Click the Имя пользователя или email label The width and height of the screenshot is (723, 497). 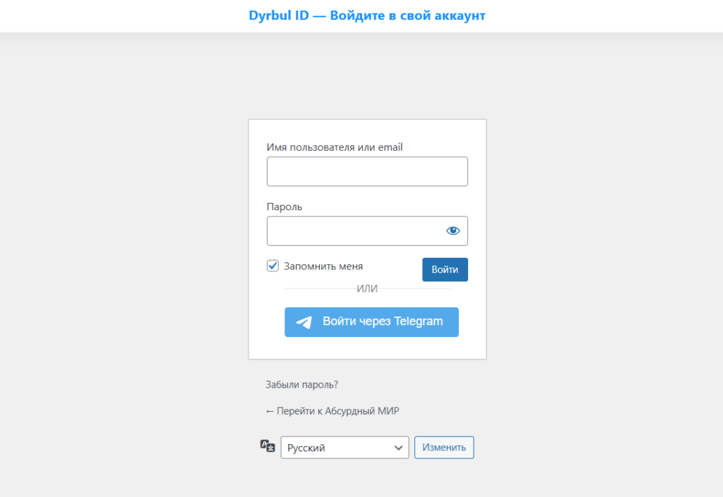(x=335, y=147)
